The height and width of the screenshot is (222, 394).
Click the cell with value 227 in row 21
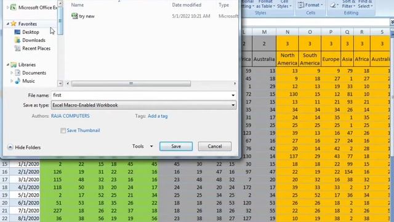click(52, 210)
